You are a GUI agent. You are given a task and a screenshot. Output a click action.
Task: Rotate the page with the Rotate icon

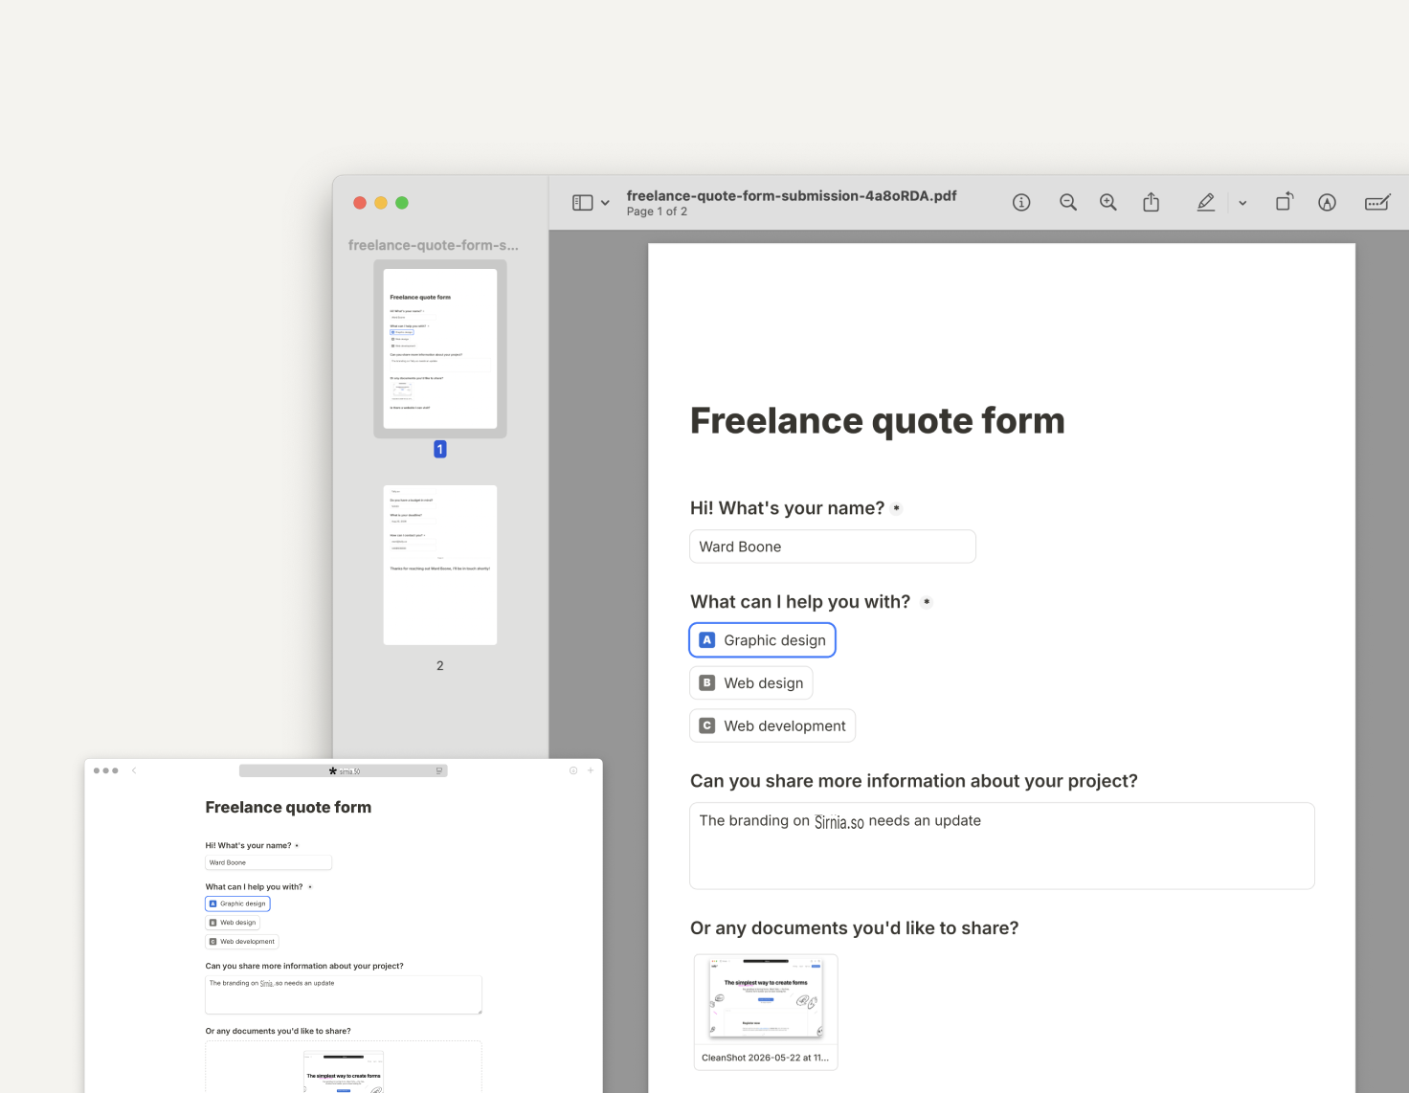tap(1285, 202)
